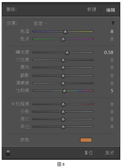Click the 色温 slider handle
122x167 pixels.
coord(65,32)
